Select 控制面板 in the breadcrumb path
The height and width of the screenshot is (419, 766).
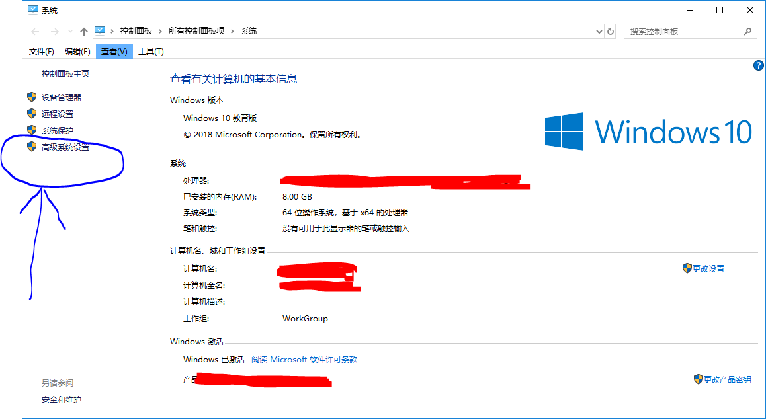136,31
